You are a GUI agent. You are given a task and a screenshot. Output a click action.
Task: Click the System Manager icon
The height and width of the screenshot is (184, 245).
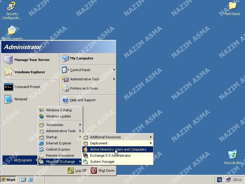[x=85, y=162]
